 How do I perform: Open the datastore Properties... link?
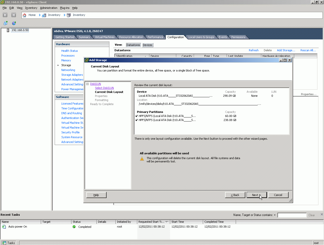tap(309, 94)
